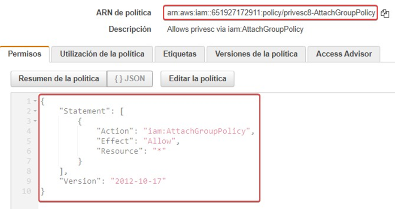This screenshot has height=209, width=395.
Task: Toggle the {} JSON view button
Action: point(130,79)
